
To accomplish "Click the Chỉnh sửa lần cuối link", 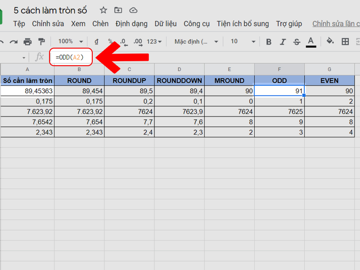I will [x=336, y=24].
